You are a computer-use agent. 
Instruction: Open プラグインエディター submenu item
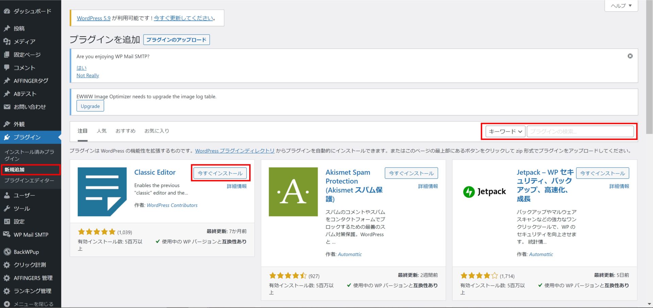click(29, 180)
